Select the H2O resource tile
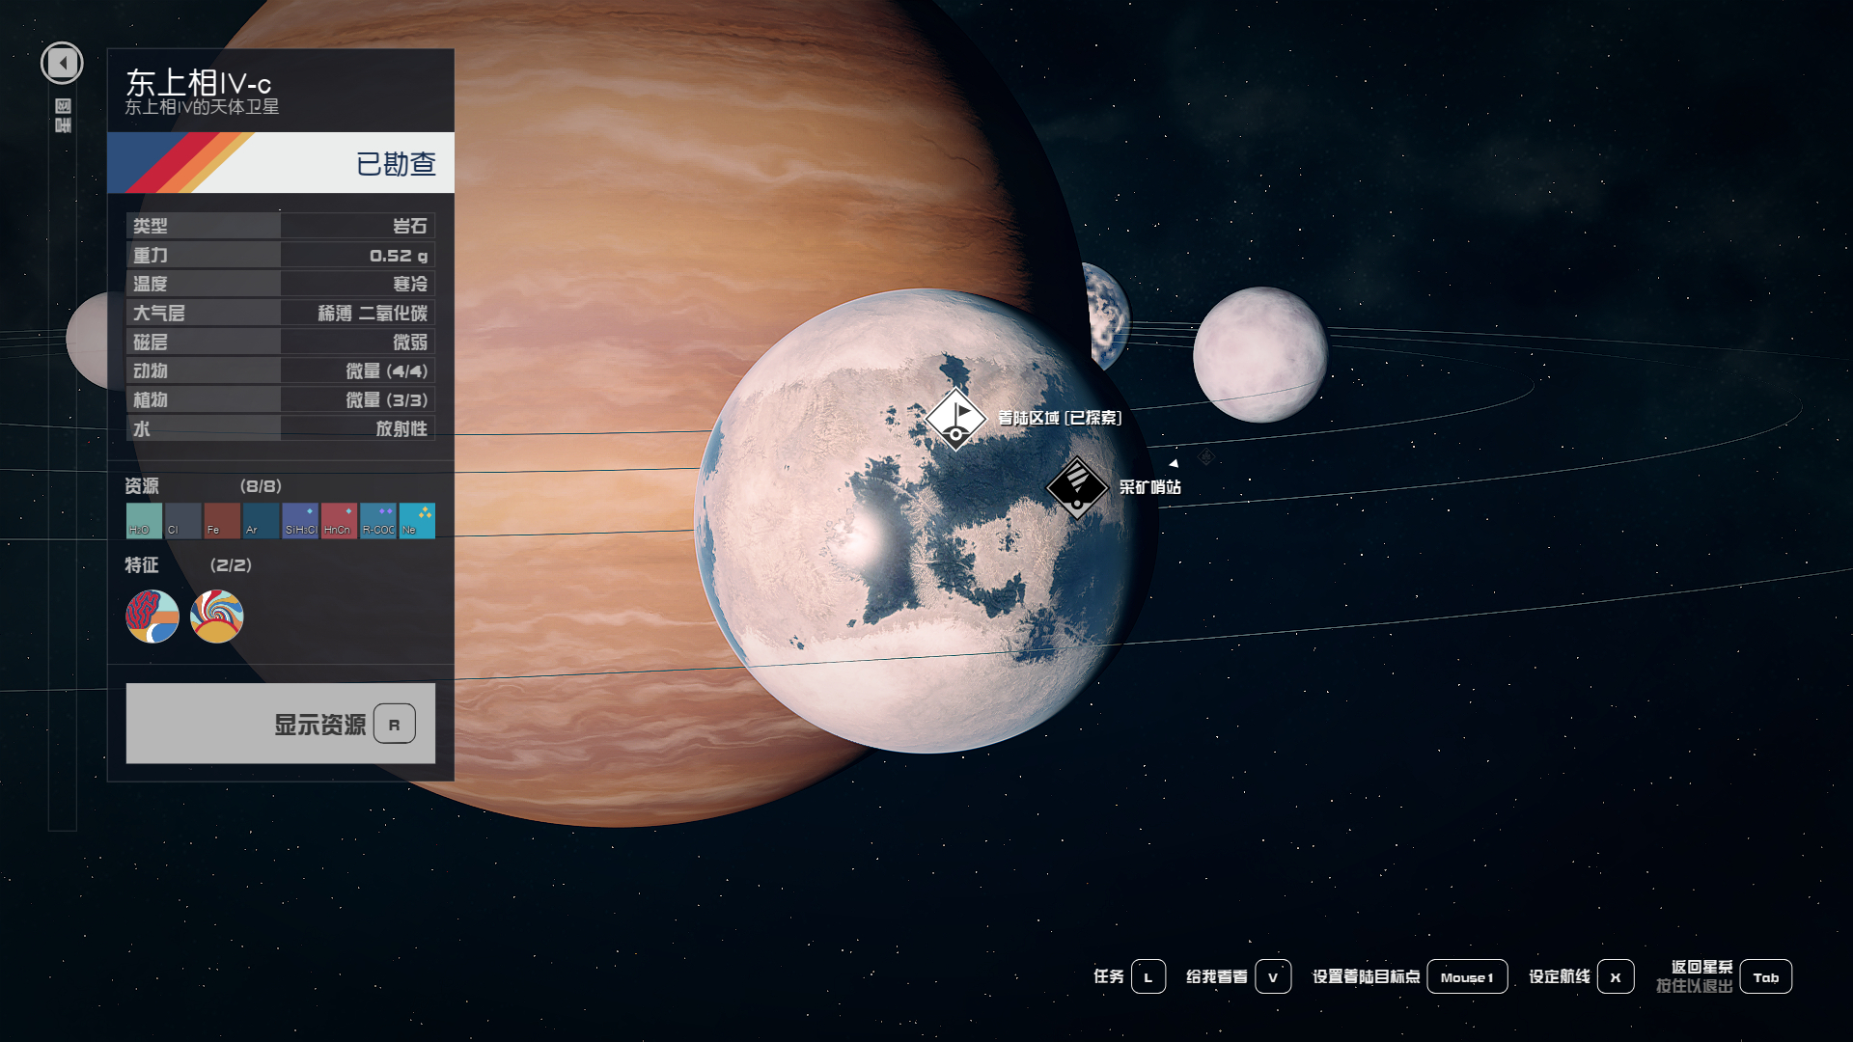Image resolution: width=1853 pixels, height=1042 pixels. coord(144,521)
